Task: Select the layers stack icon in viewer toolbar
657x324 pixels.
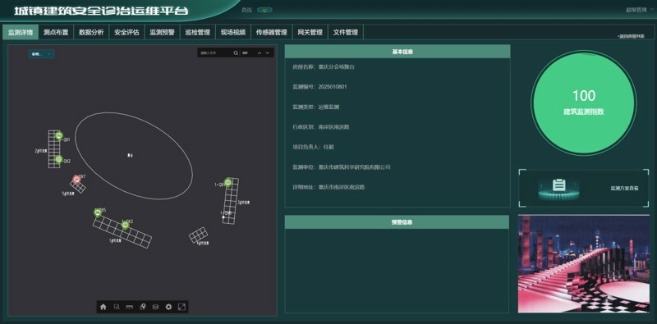Action: (155, 307)
